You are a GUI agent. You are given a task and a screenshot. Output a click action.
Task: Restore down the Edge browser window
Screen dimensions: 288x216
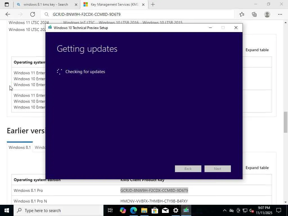[269, 4]
